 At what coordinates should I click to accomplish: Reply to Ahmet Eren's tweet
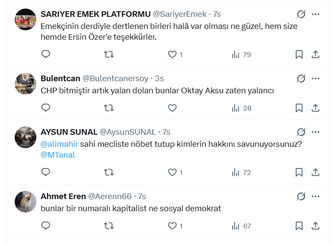46,226
